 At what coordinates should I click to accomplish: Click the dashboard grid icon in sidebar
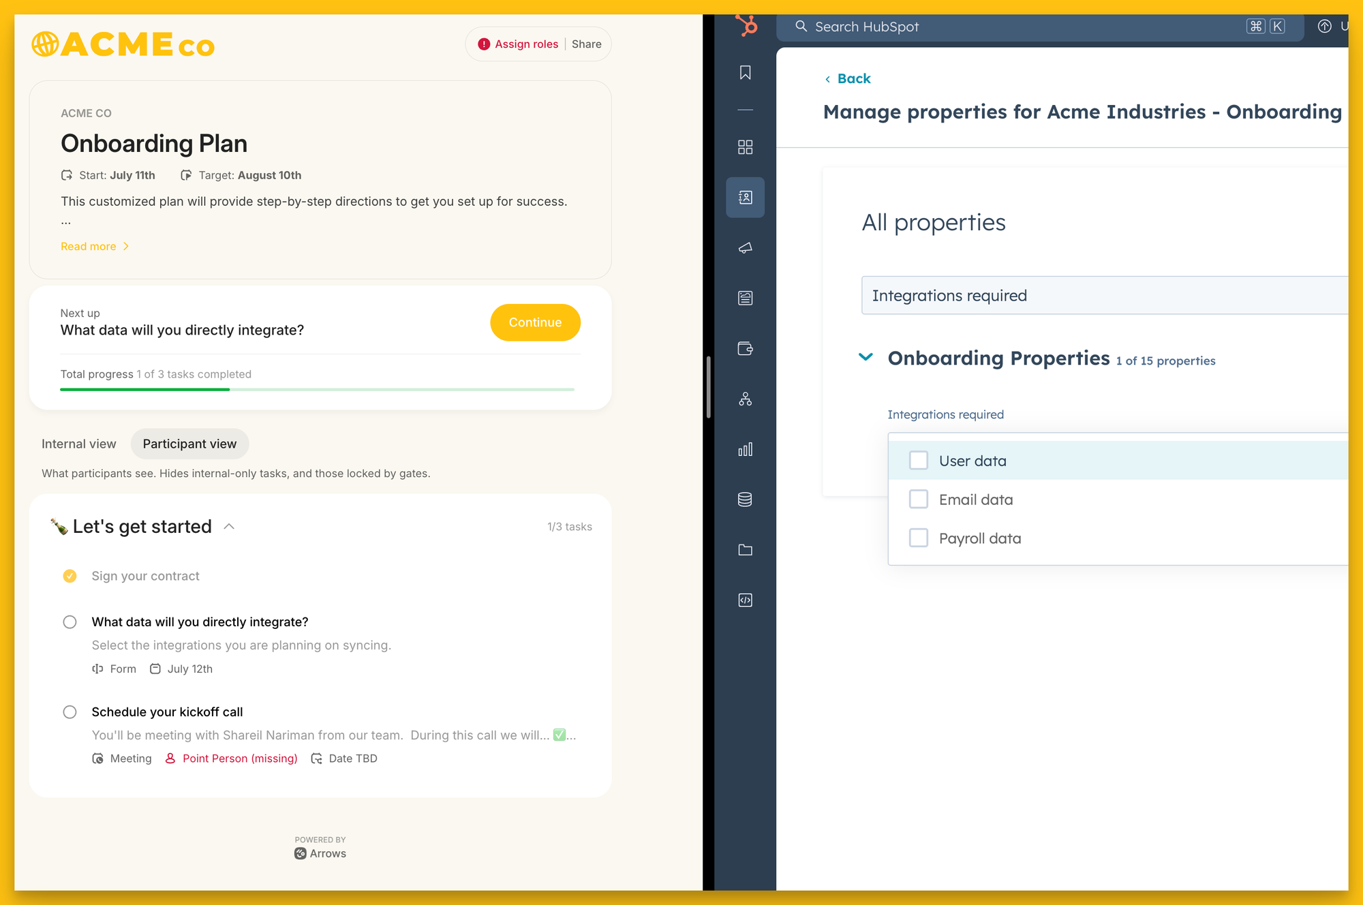[745, 147]
